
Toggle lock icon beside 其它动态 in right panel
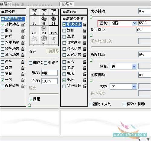click(x=85, y=55)
